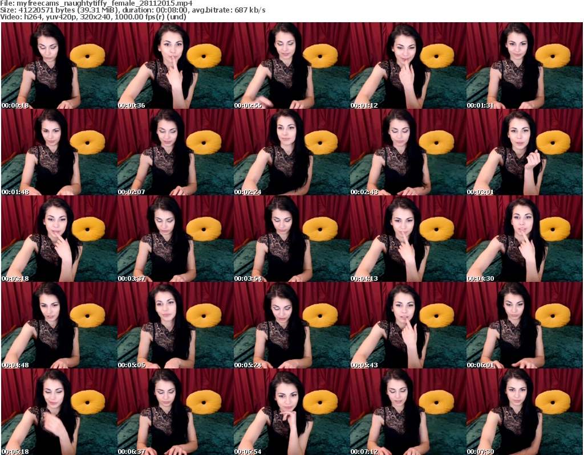Click the frame timestamped 00:05:06
The width and height of the screenshot is (584, 455).
pyautogui.click(x=176, y=325)
